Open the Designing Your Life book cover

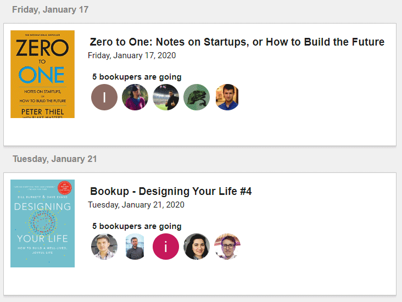pyautogui.click(x=42, y=223)
